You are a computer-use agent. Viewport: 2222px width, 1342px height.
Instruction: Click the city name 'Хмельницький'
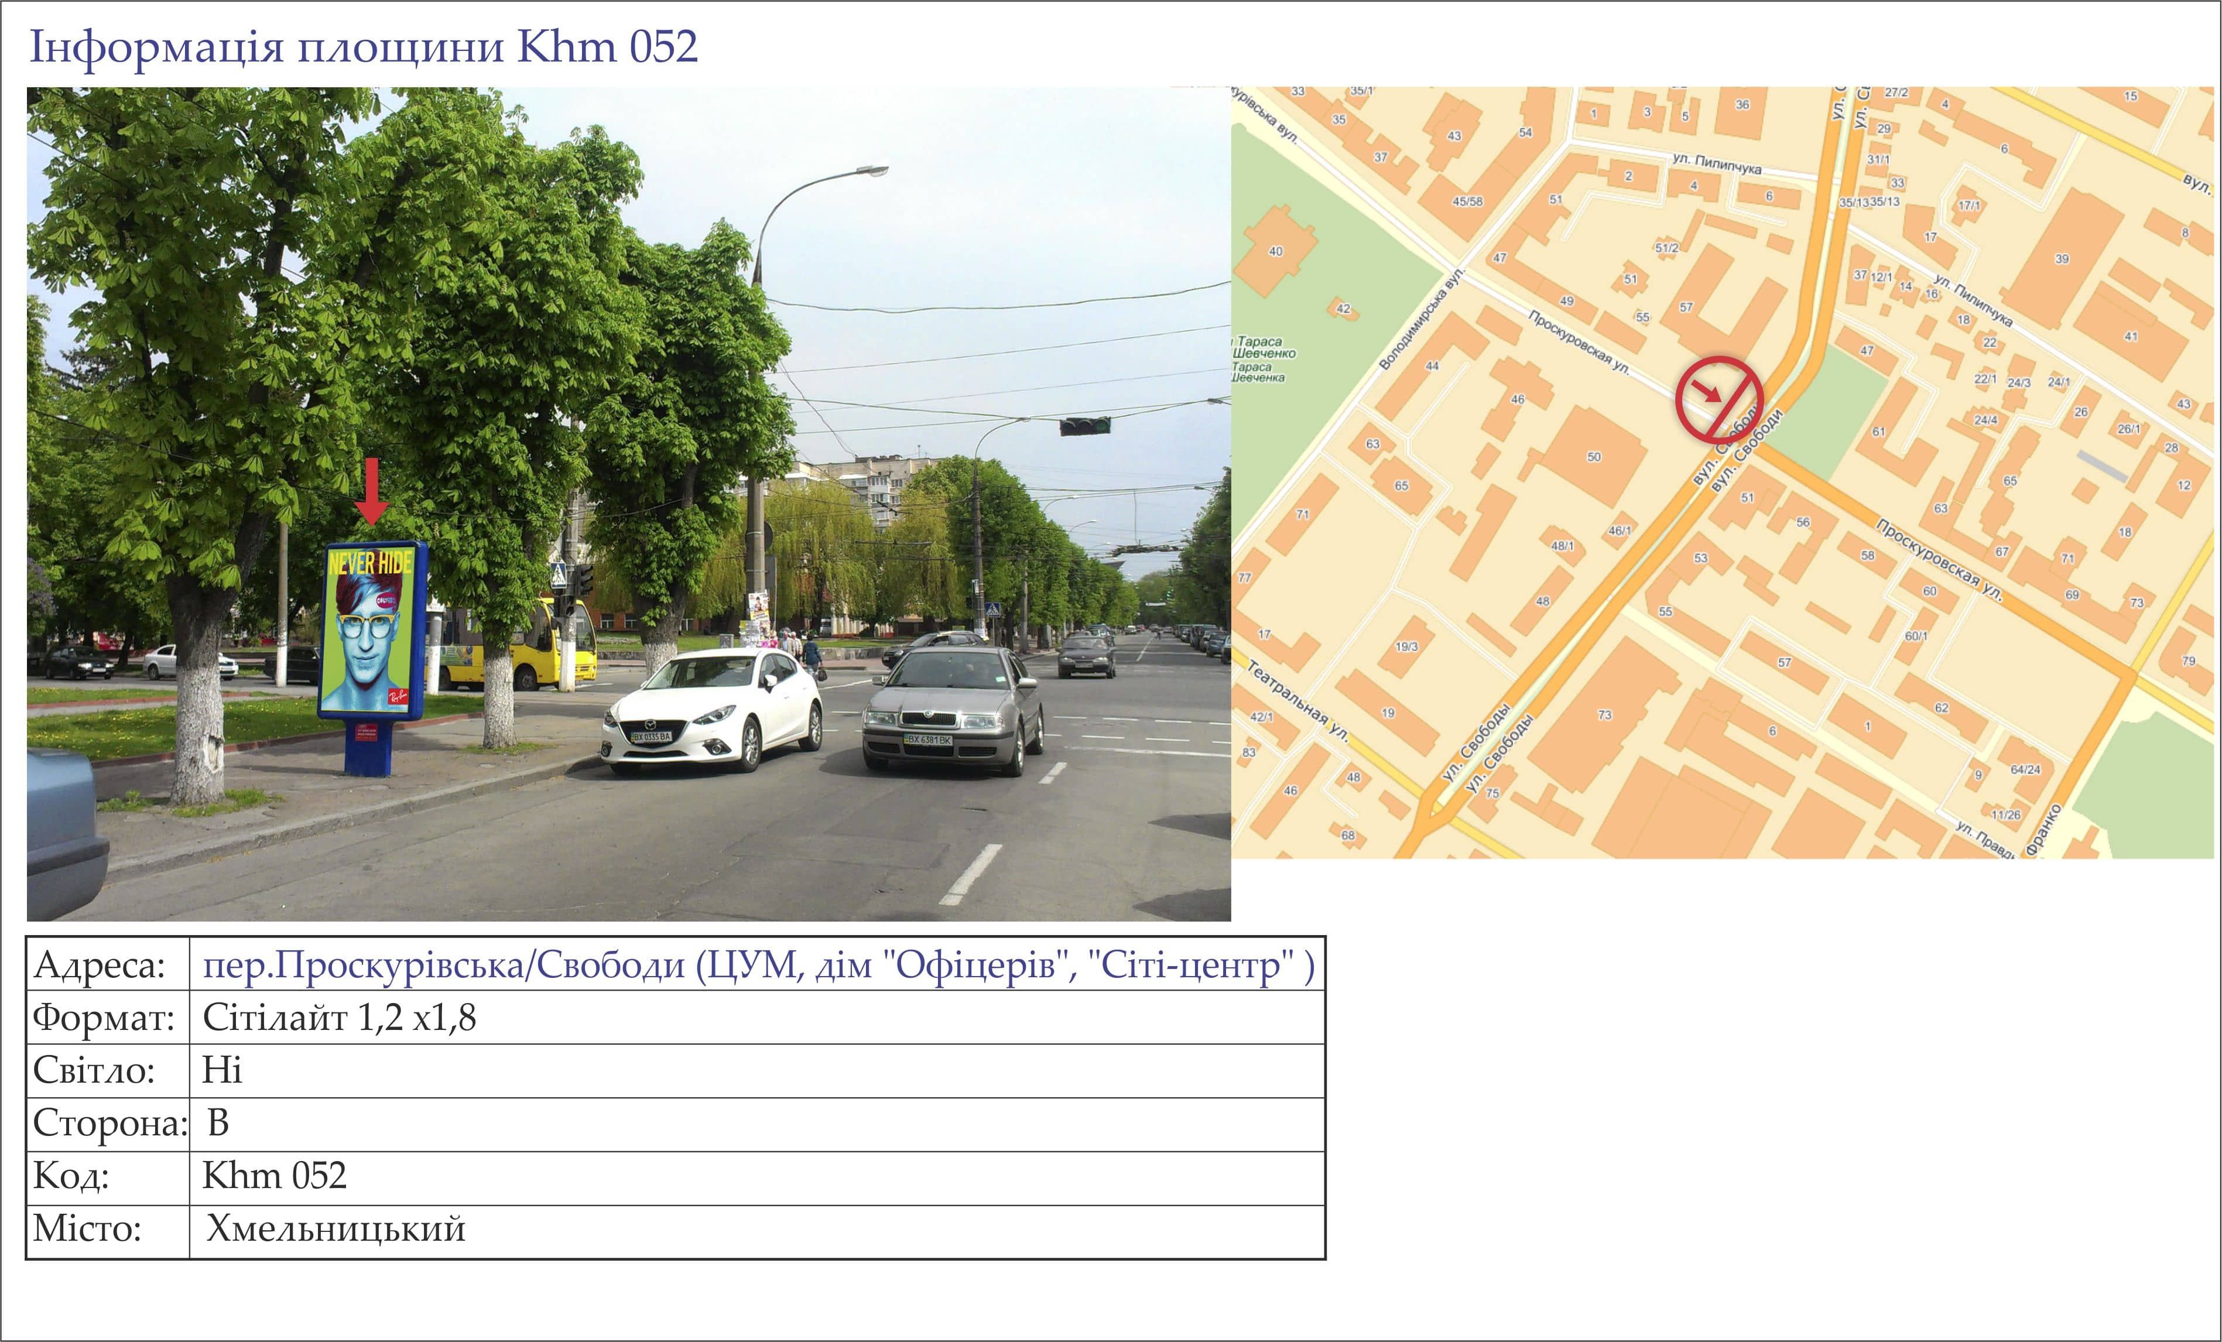click(x=335, y=1229)
